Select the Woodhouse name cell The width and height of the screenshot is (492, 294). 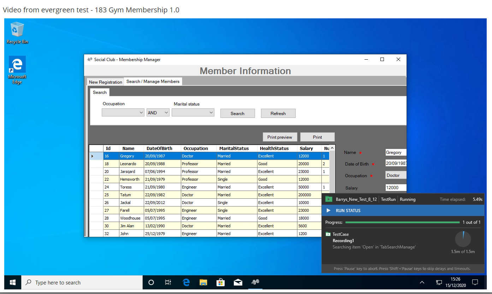coord(131,218)
